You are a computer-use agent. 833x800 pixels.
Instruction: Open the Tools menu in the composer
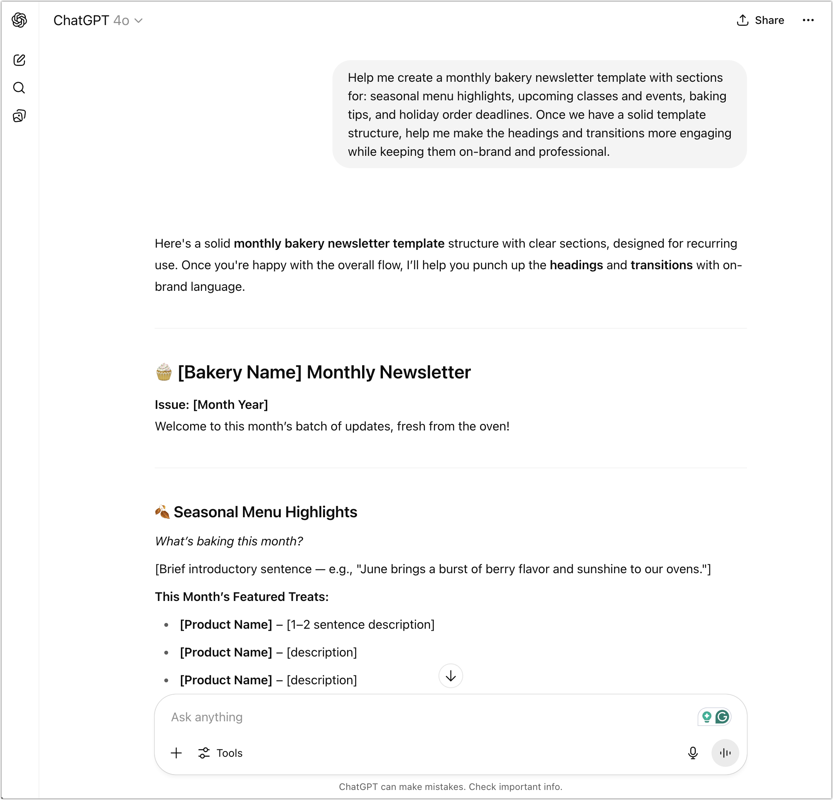pyautogui.click(x=221, y=753)
